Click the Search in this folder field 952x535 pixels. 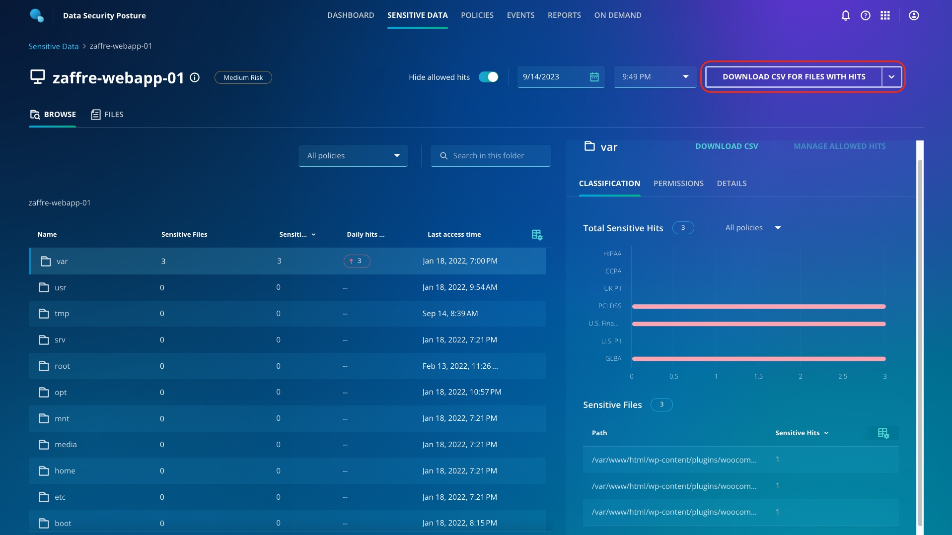point(497,156)
